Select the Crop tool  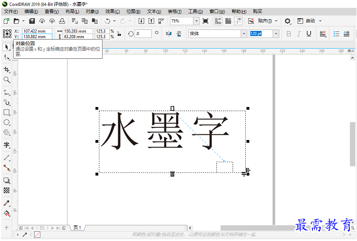(x=7, y=70)
